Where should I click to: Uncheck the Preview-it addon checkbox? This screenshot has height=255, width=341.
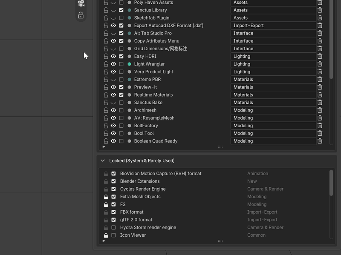pos(121,87)
